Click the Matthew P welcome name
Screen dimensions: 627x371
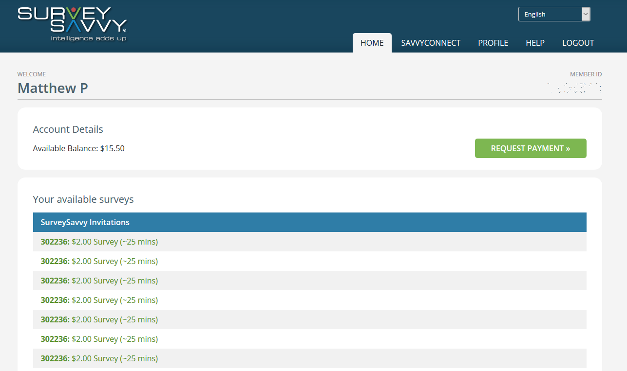[53, 88]
